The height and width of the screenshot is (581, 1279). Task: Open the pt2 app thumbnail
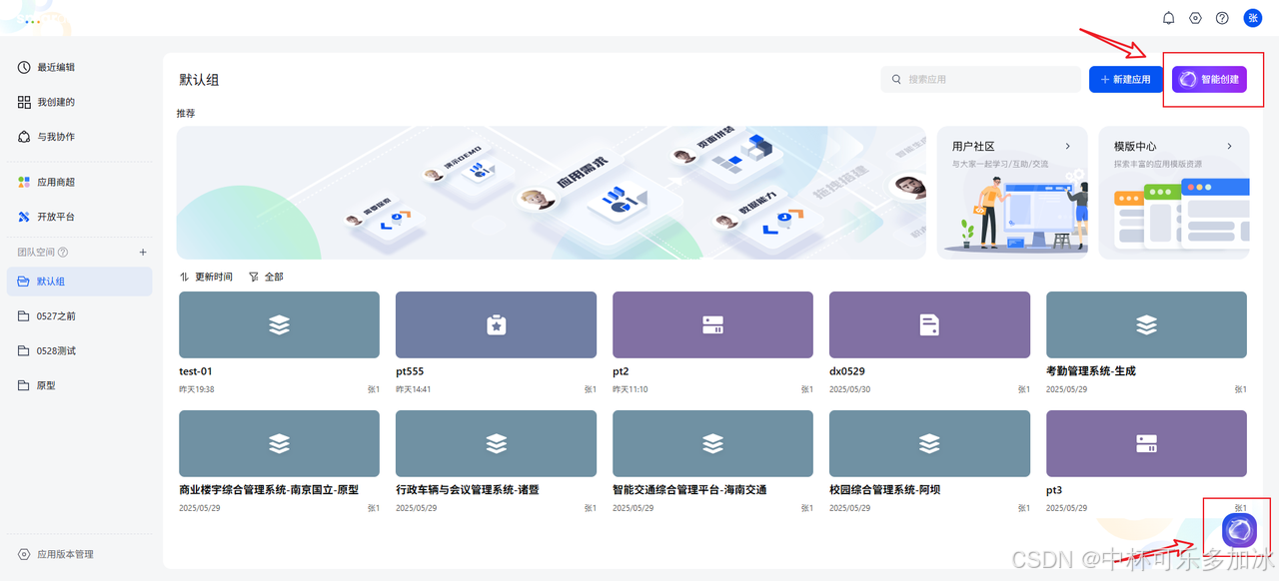712,324
